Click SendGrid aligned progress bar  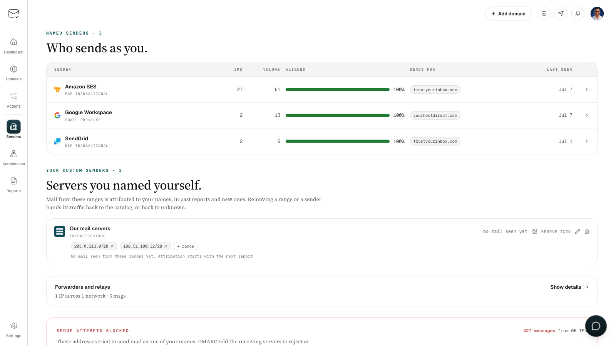338,141
